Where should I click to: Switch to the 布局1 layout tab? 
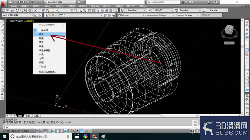pos(28,116)
